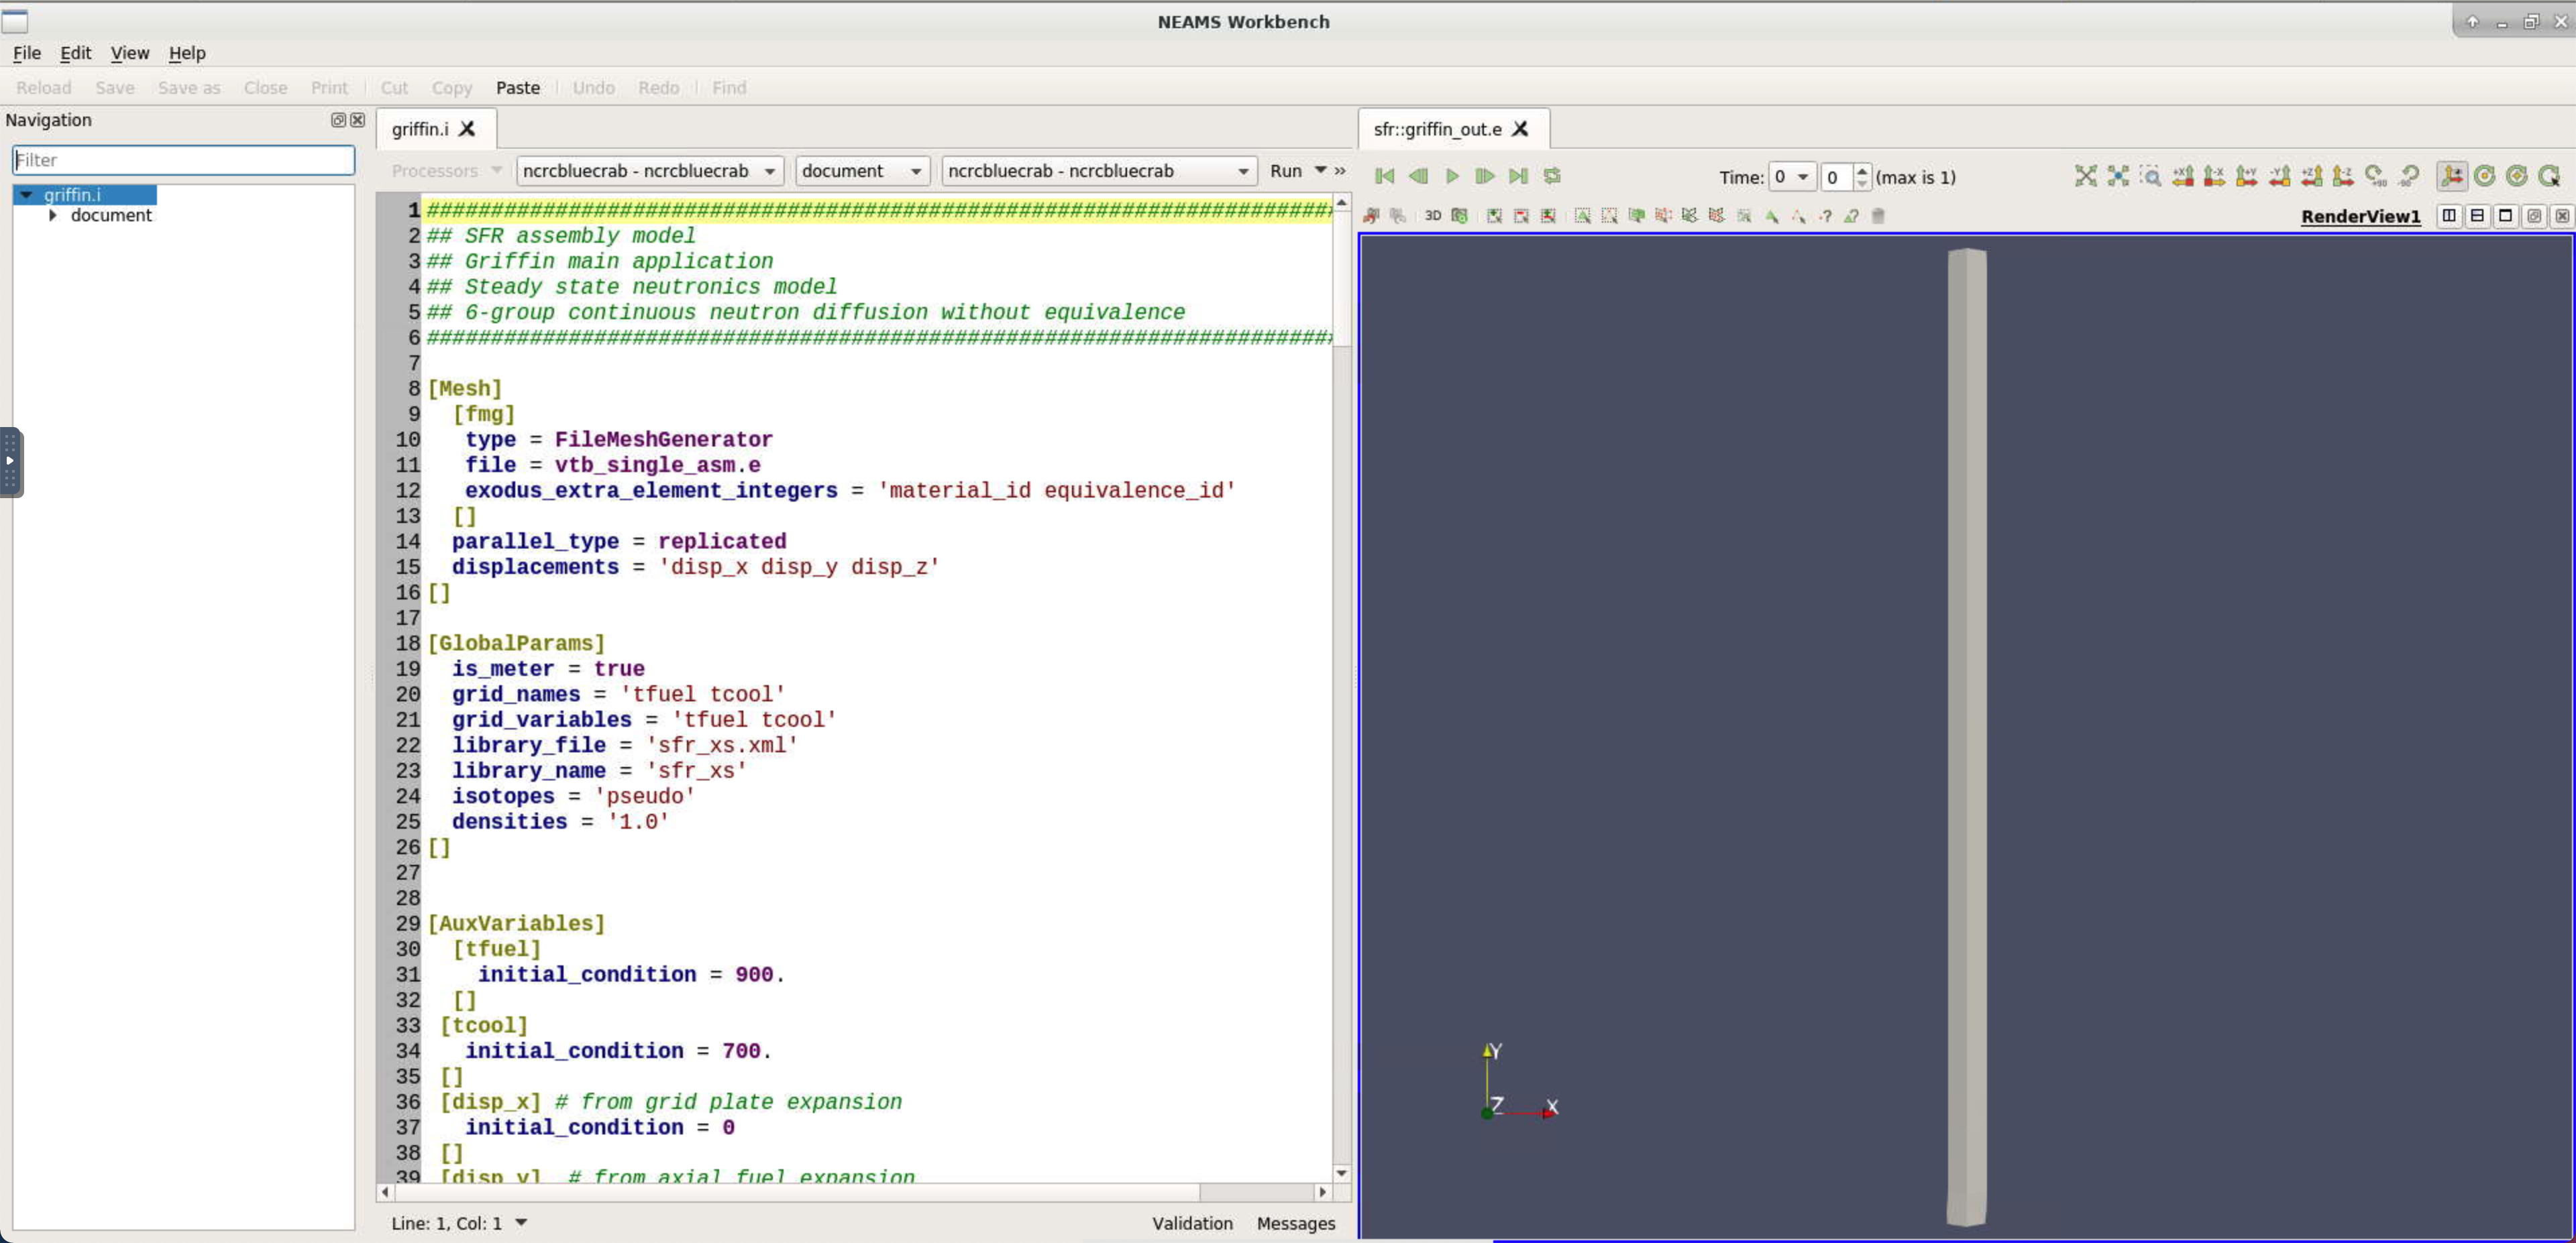This screenshot has width=2576, height=1243.
Task: Click reset center of rotation icon
Action: (2517, 176)
